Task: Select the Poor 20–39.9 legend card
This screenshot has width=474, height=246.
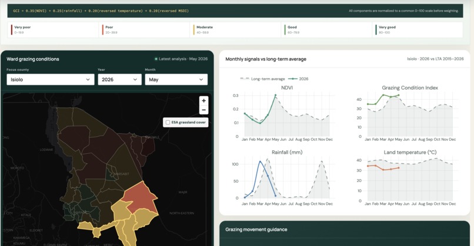Action: pyautogui.click(x=144, y=29)
